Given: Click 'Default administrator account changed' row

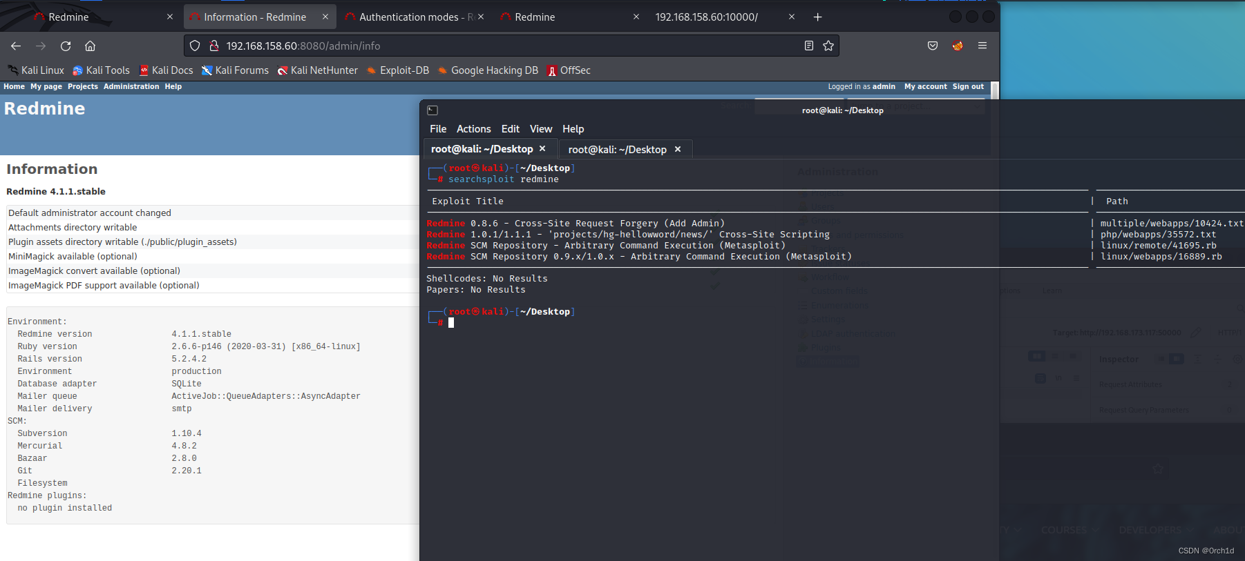Looking at the screenshot, I should pyautogui.click(x=212, y=213).
